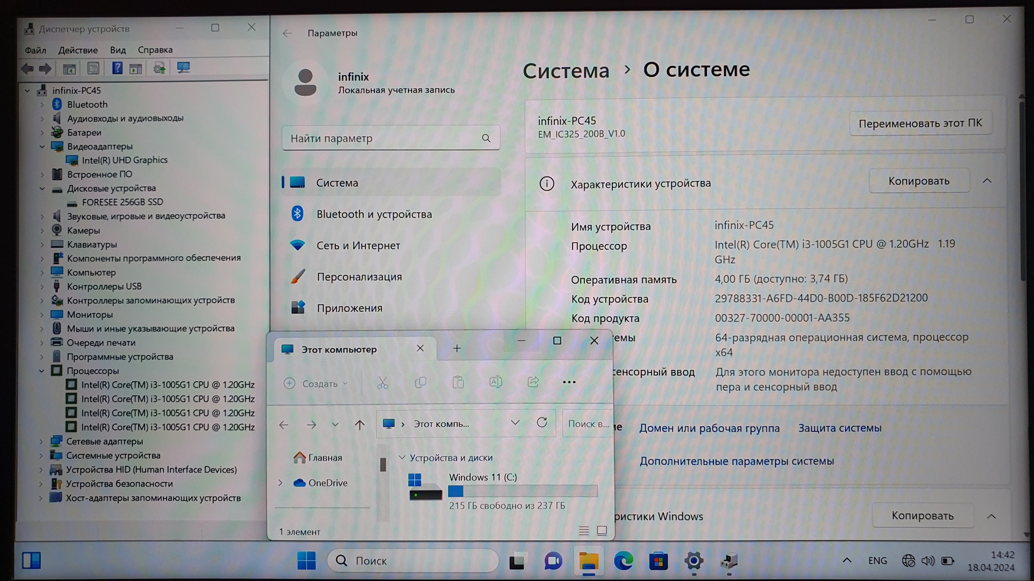Screen dimensions: 1034x581
Task: Open the Защита системы link
Action: [x=840, y=428]
